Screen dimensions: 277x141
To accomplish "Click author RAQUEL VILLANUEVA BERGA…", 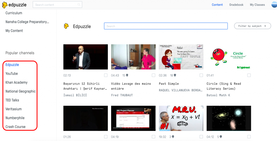I will tap(181, 90).
